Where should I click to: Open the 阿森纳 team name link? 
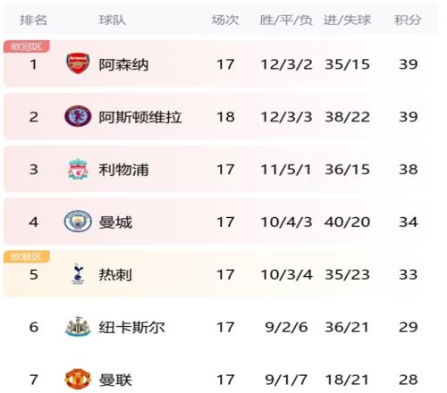click(123, 64)
